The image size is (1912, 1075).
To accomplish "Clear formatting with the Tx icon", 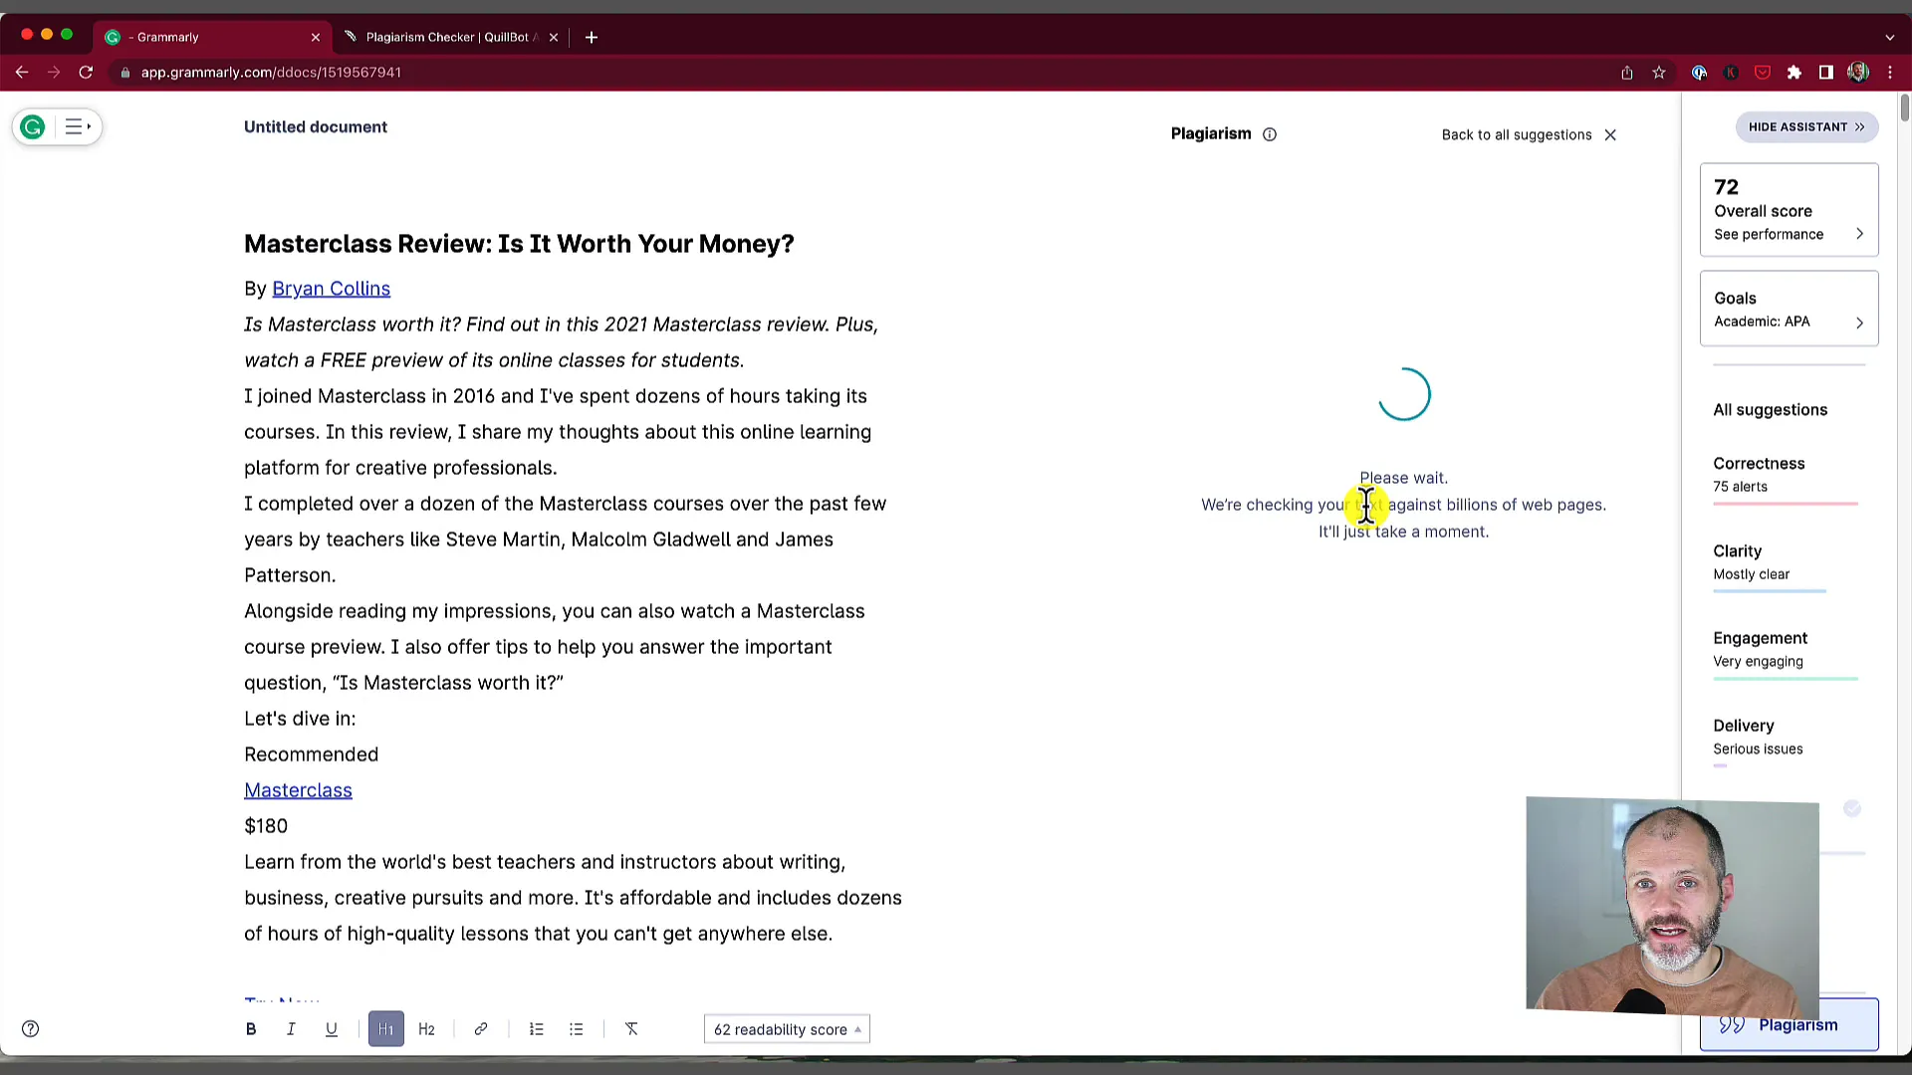I will pyautogui.click(x=631, y=1029).
